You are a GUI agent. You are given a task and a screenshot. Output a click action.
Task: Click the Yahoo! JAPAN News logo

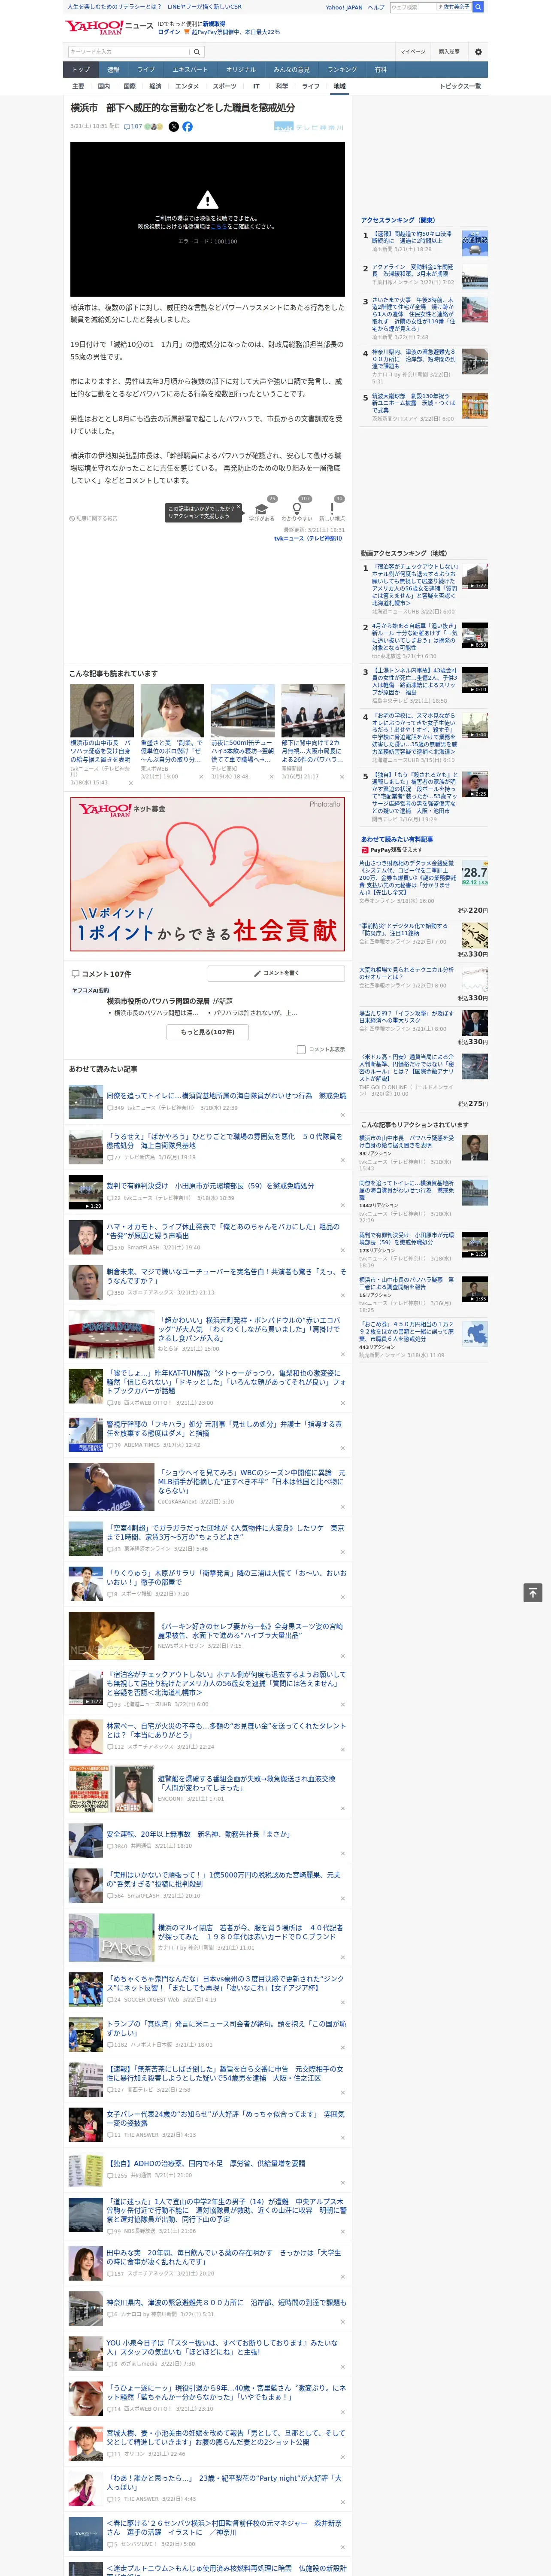click(109, 27)
